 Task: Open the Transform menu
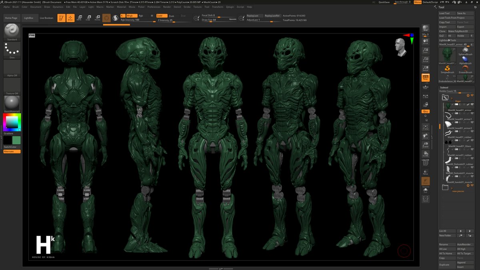point(218,7)
